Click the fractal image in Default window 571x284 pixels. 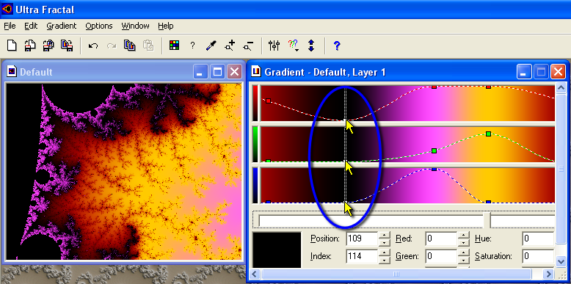pos(124,172)
